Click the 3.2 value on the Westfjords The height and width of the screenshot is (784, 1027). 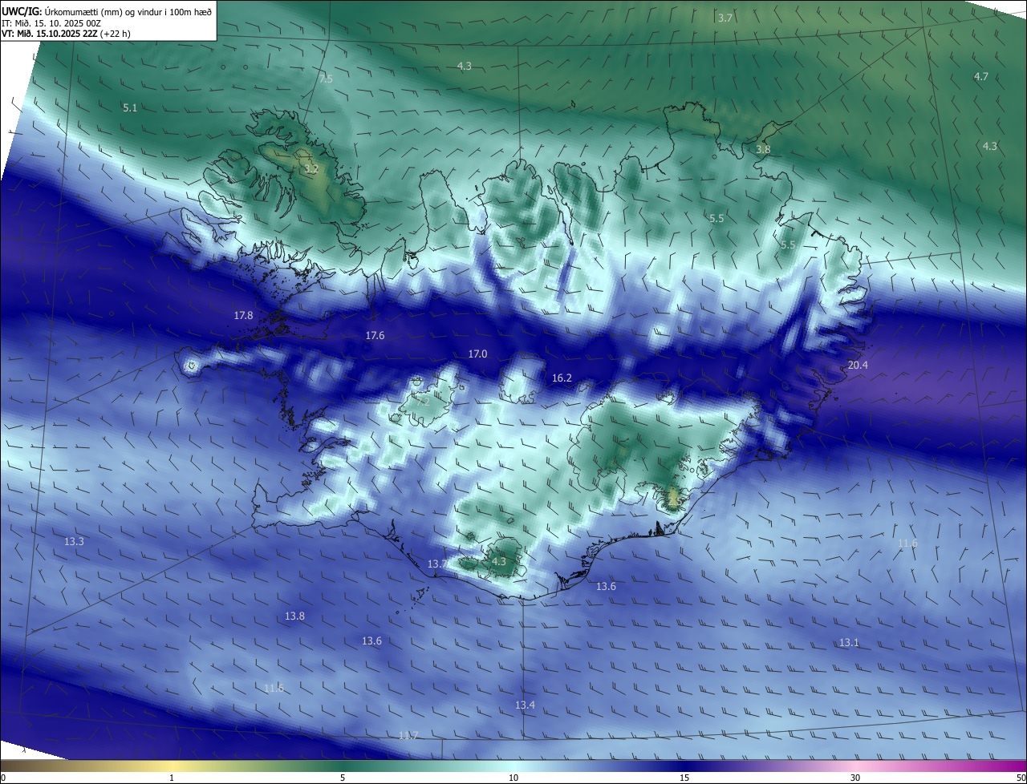coord(311,169)
